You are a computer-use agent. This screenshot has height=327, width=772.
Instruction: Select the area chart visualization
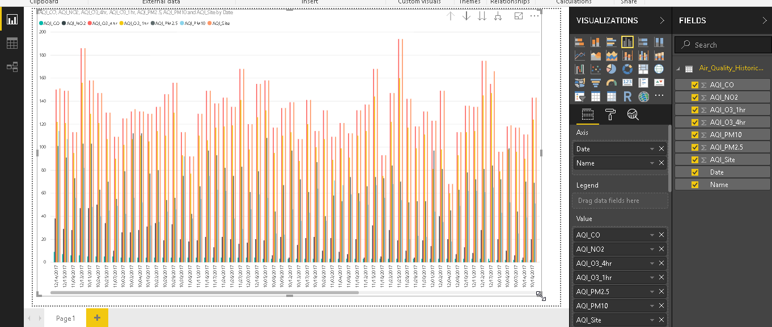coord(595,56)
